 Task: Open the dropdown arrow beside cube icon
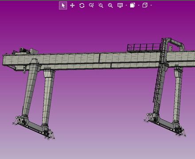pyautogui.click(x=151, y=5)
